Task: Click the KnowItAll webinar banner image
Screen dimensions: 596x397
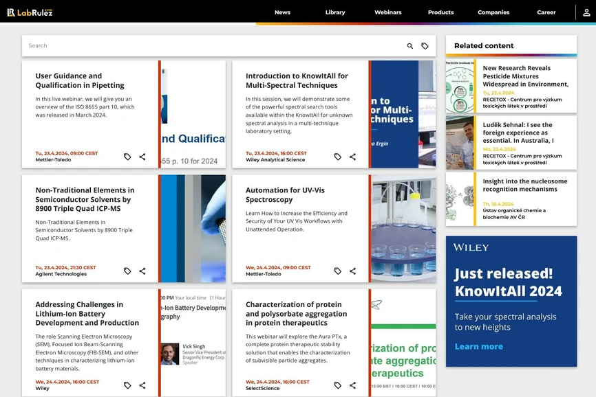Action: (404, 114)
